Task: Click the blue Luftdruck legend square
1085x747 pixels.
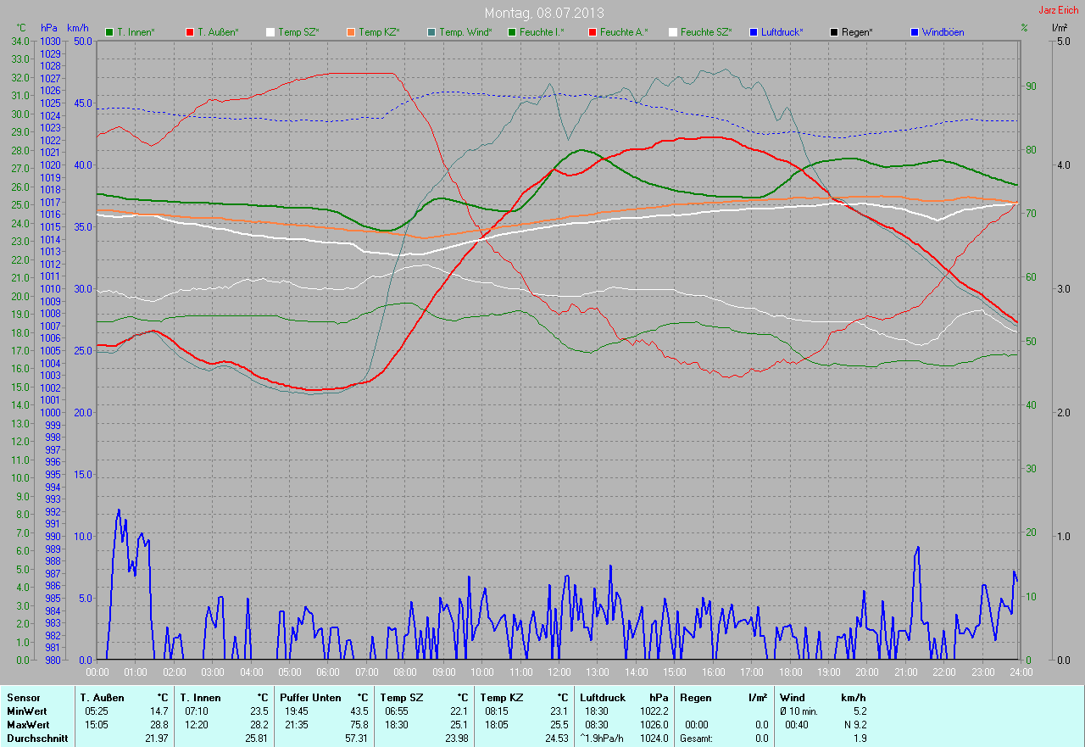Action: click(754, 32)
